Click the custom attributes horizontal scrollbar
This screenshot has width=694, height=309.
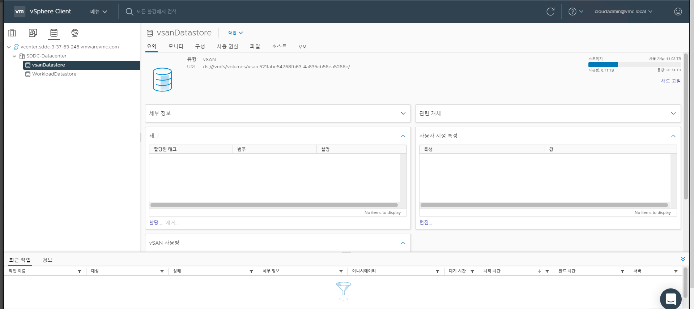point(544,205)
